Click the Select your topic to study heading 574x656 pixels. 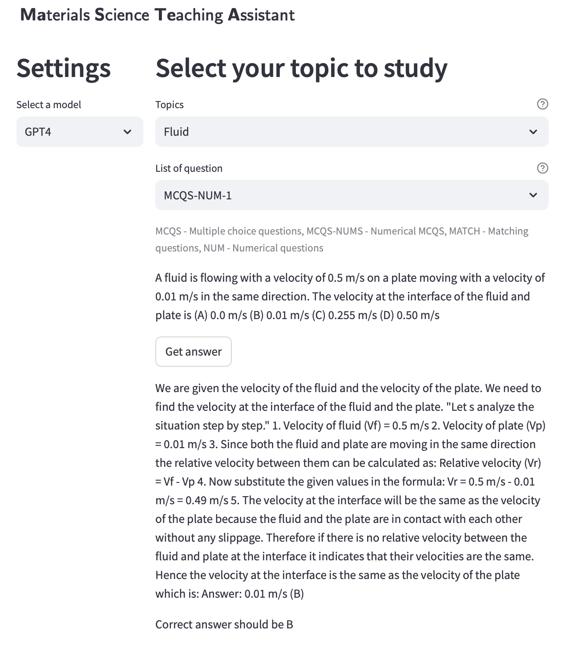[301, 69]
